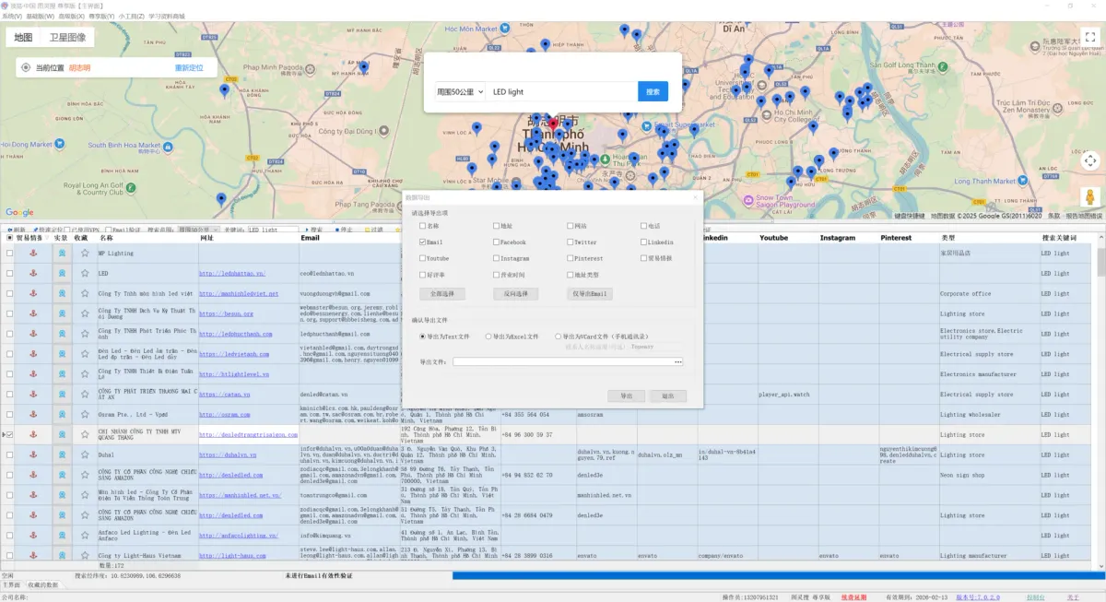
Task: Open the 基础版(W) menu
Action: tap(40, 16)
